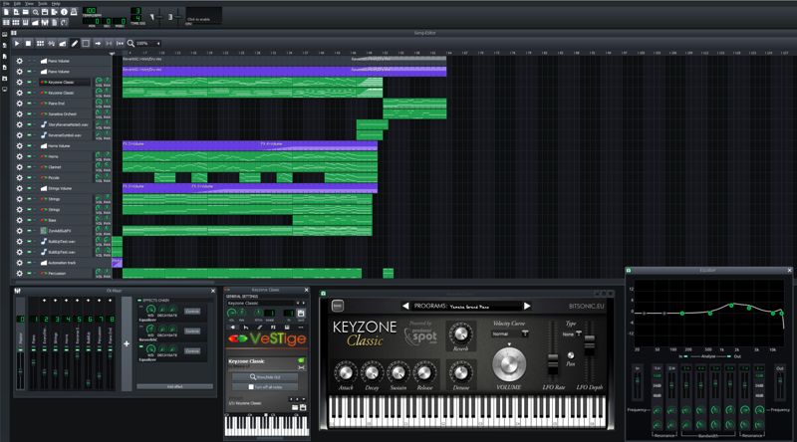Viewport: 797px width, 442px height.
Task: Open the gear menu for the Clarinet track
Action: click(19, 167)
